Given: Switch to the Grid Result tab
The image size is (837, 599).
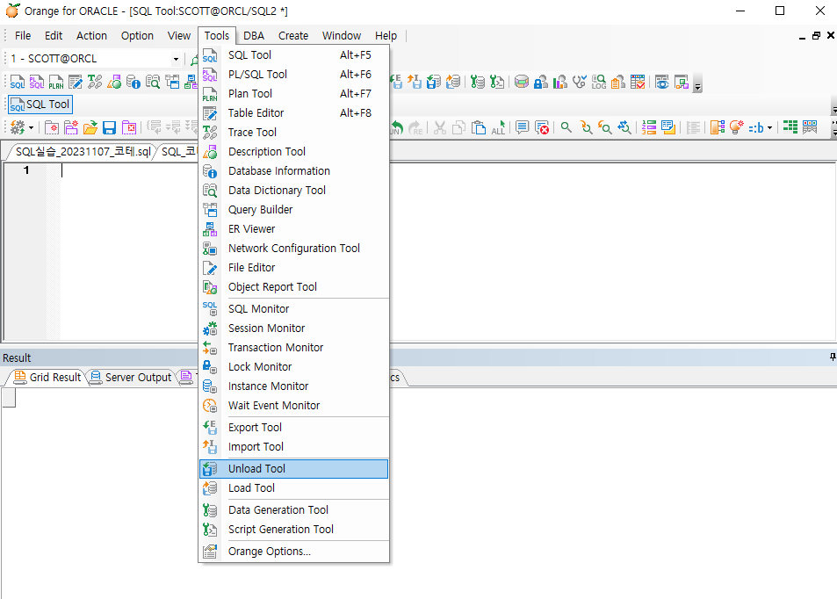Looking at the screenshot, I should tap(48, 378).
